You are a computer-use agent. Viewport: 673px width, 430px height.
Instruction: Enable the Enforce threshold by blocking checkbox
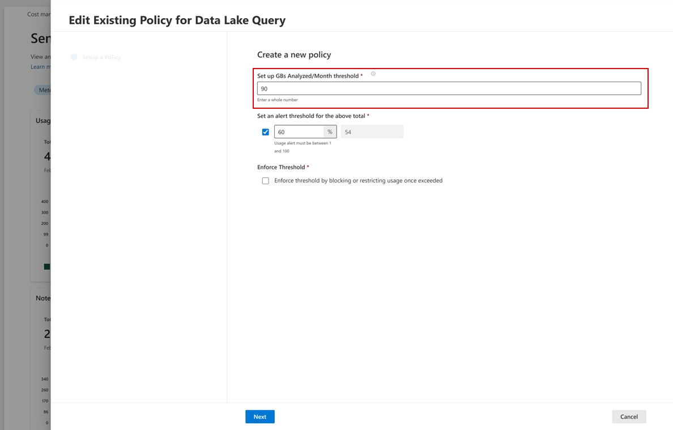[x=266, y=181]
